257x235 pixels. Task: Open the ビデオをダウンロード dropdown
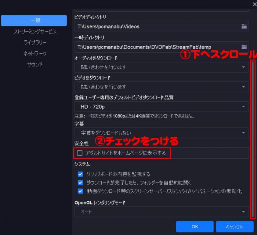click(162, 87)
